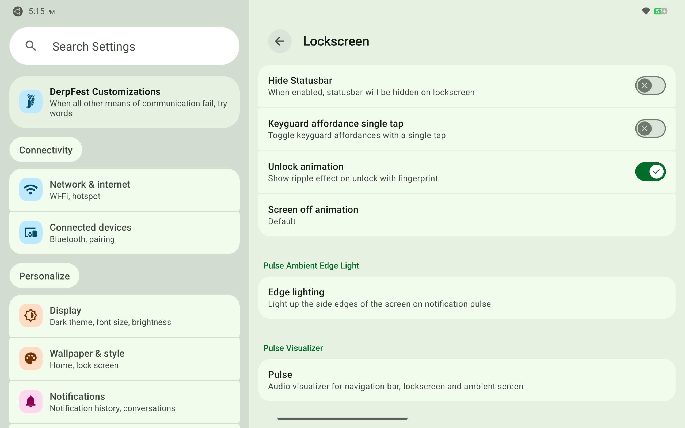The width and height of the screenshot is (685, 428).
Task: Tap the battery indicator in status bar
Action: 661,11
